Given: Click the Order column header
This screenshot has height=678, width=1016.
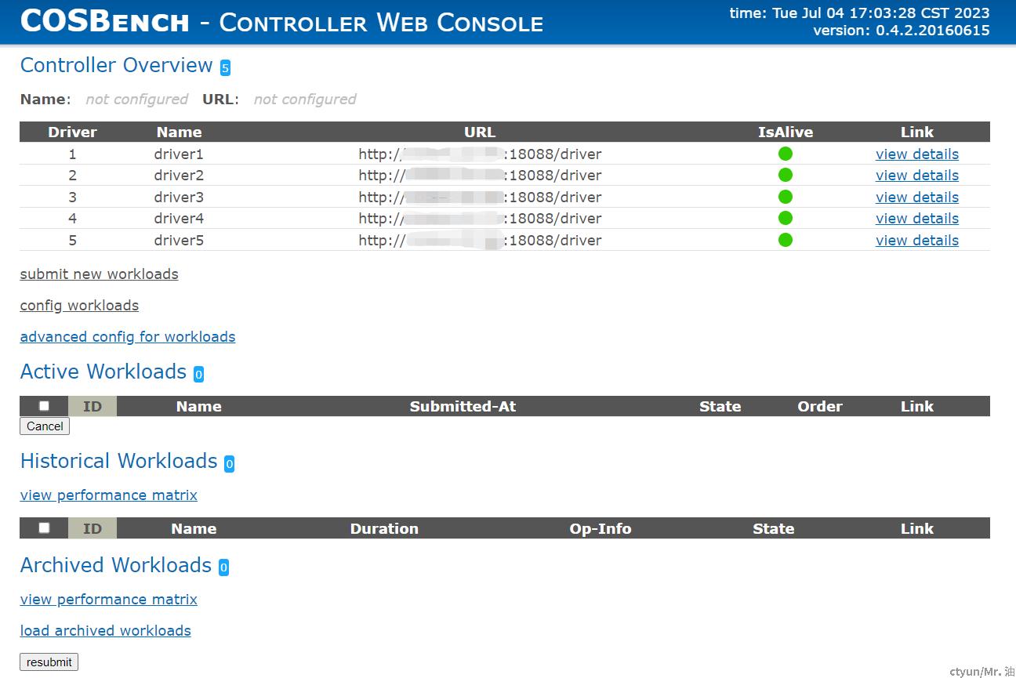Looking at the screenshot, I should (x=820, y=406).
